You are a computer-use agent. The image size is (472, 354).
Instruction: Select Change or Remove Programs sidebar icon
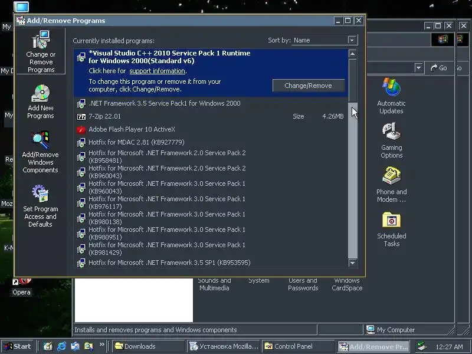[x=41, y=51]
